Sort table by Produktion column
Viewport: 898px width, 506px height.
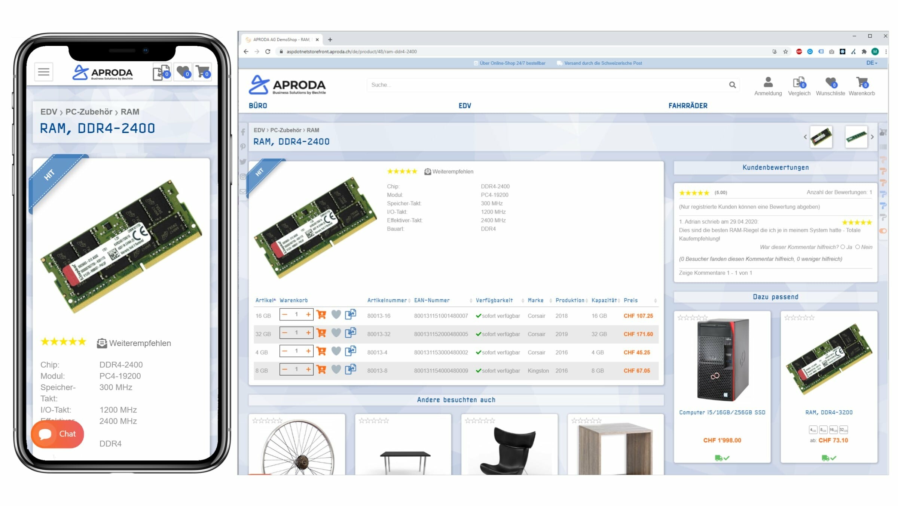click(571, 300)
